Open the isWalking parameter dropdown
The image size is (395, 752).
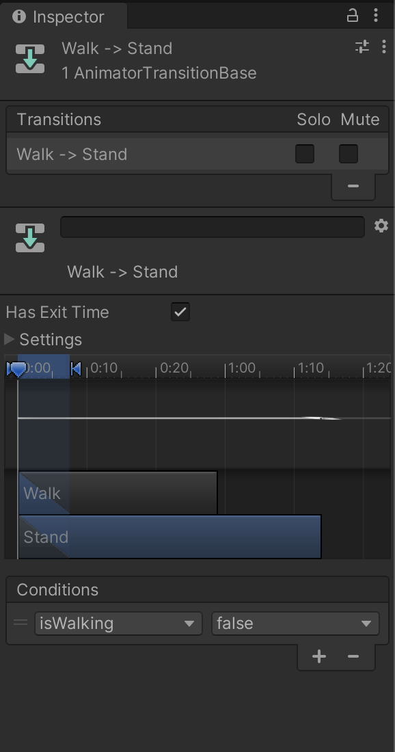[x=118, y=623]
